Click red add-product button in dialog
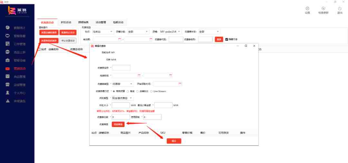The height and width of the screenshot is (163, 348). click(118, 124)
